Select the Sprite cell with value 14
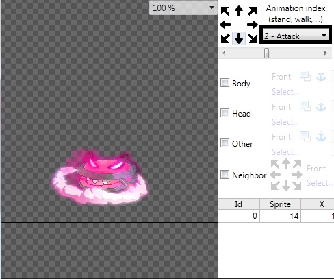The width and height of the screenshot is (334, 279). [281, 216]
